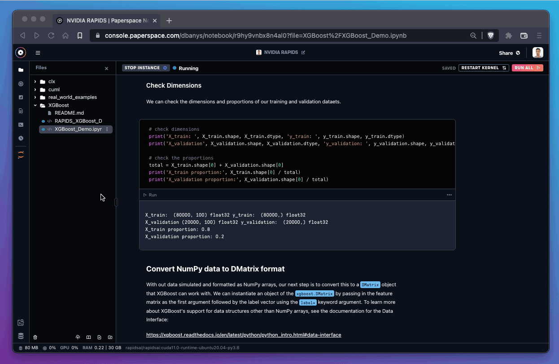Click inside the check dimensions code editor
559x364 pixels.
[x=297, y=154]
